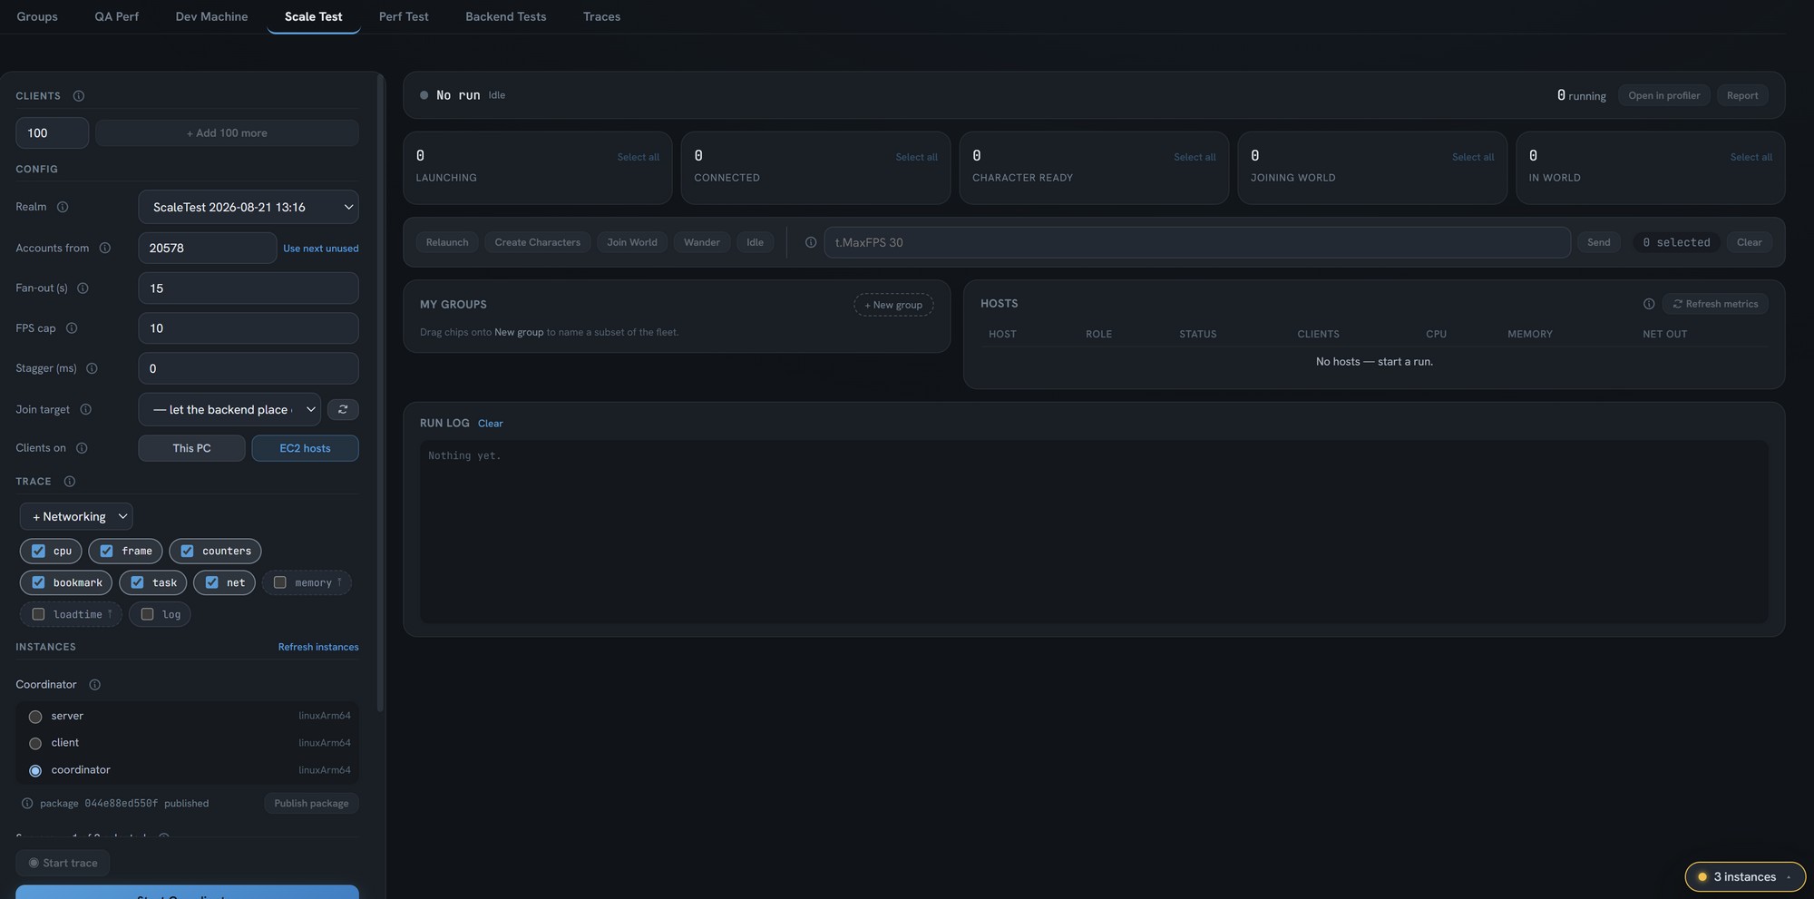The image size is (1814, 899).
Task: Go to the Backend Tests tab
Action: pyautogui.click(x=506, y=16)
